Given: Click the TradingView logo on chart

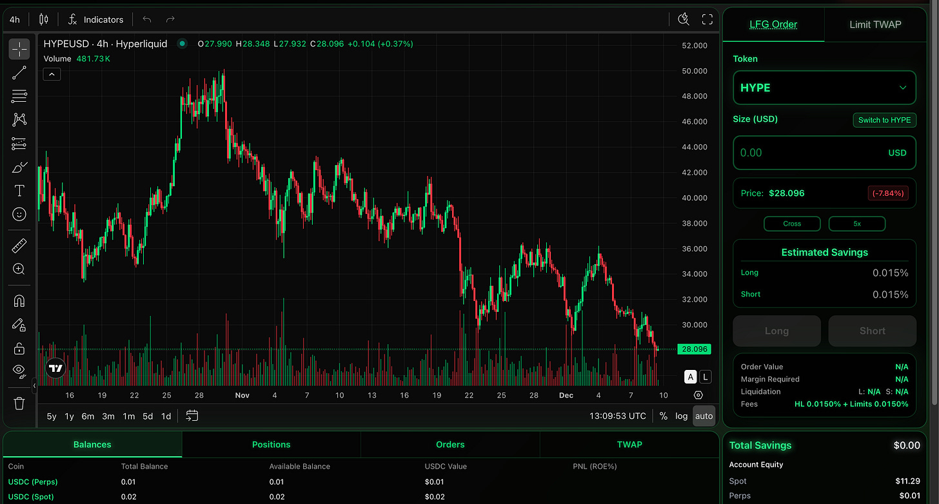Looking at the screenshot, I should [x=56, y=368].
